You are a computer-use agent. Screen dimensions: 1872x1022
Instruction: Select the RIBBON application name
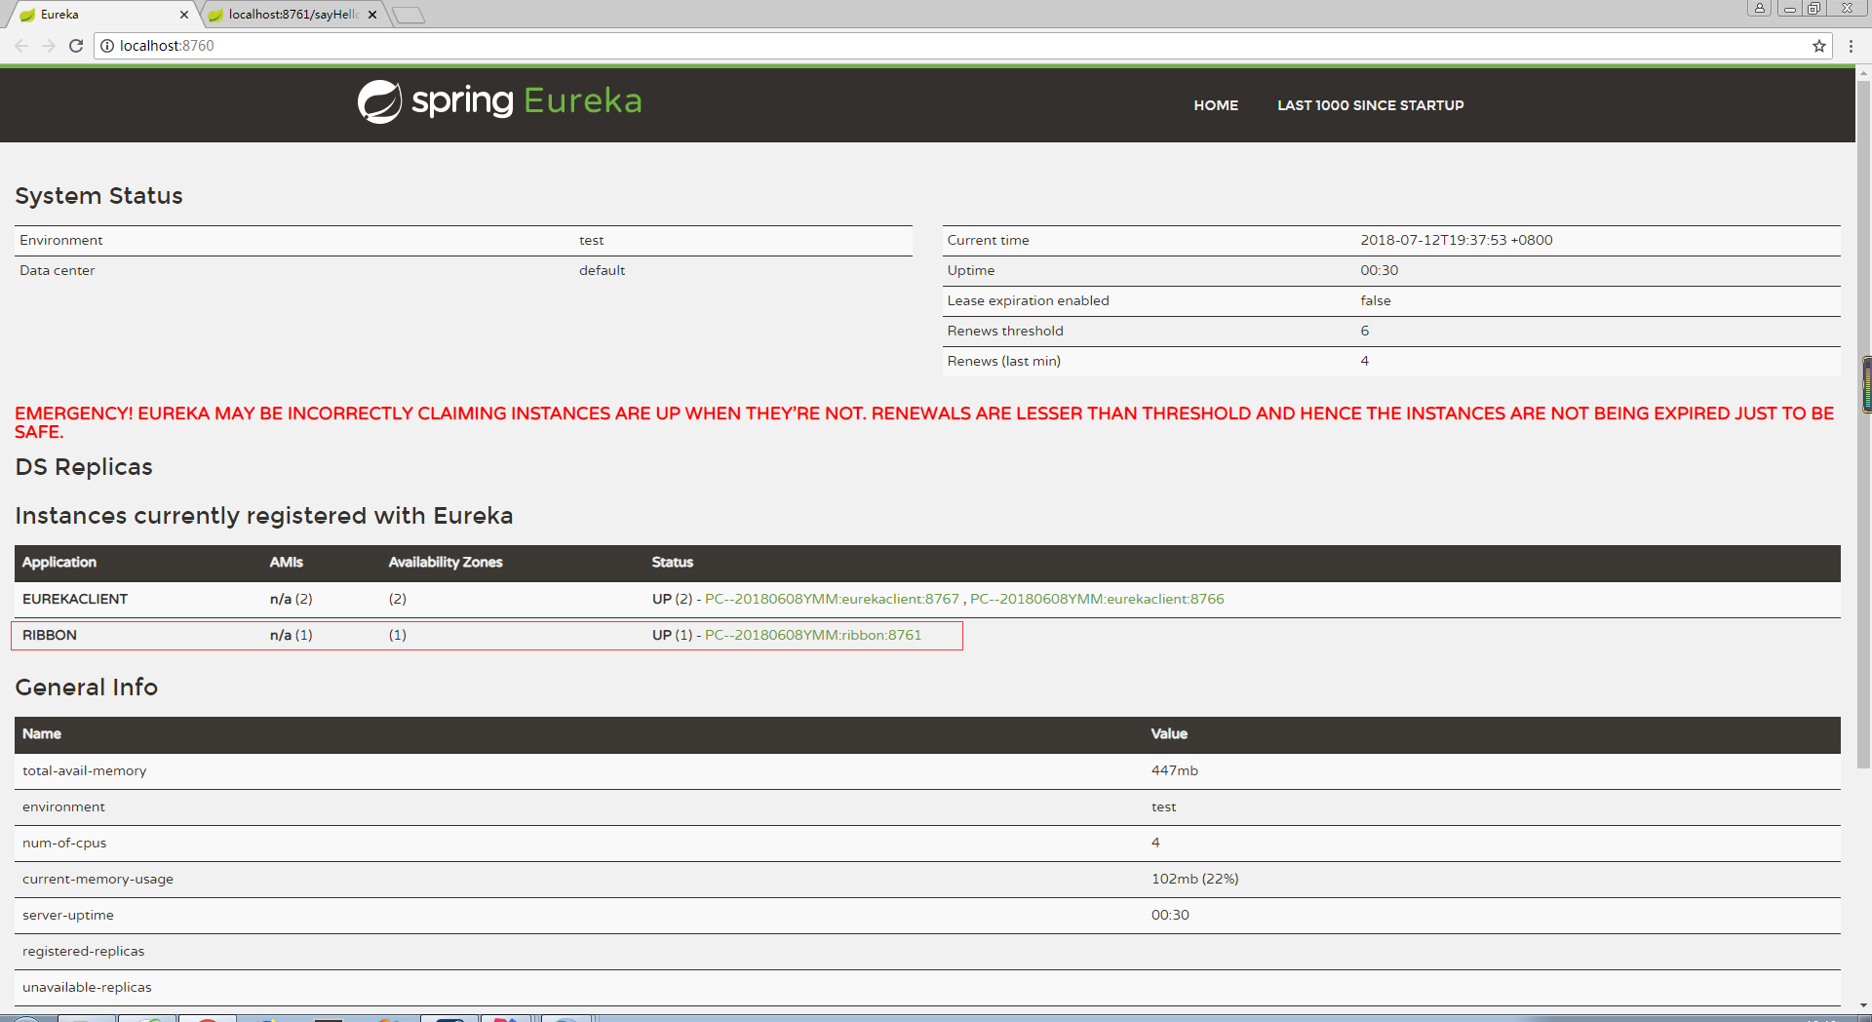(x=50, y=635)
